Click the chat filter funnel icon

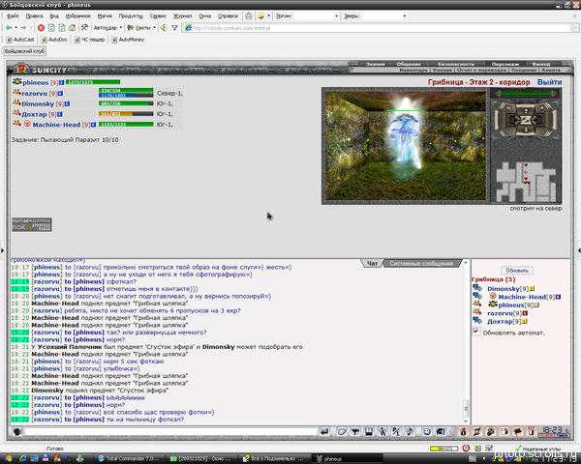pyautogui.click(x=355, y=431)
